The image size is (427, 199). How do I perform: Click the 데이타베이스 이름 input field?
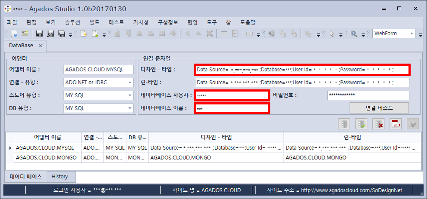pos(232,108)
